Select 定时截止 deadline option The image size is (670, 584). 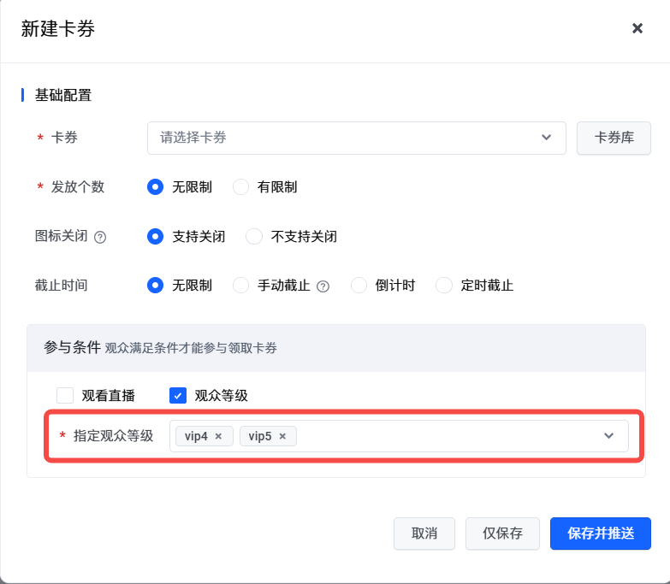[444, 286]
